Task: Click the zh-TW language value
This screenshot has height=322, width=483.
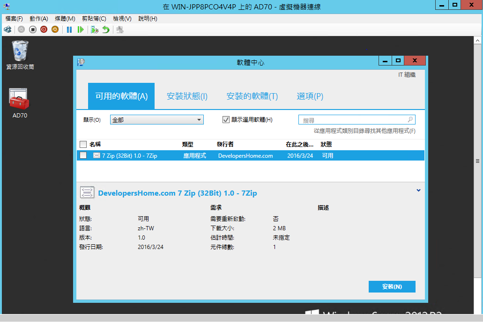Action: 146,228
